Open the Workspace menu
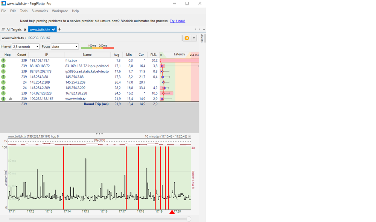 (60, 11)
